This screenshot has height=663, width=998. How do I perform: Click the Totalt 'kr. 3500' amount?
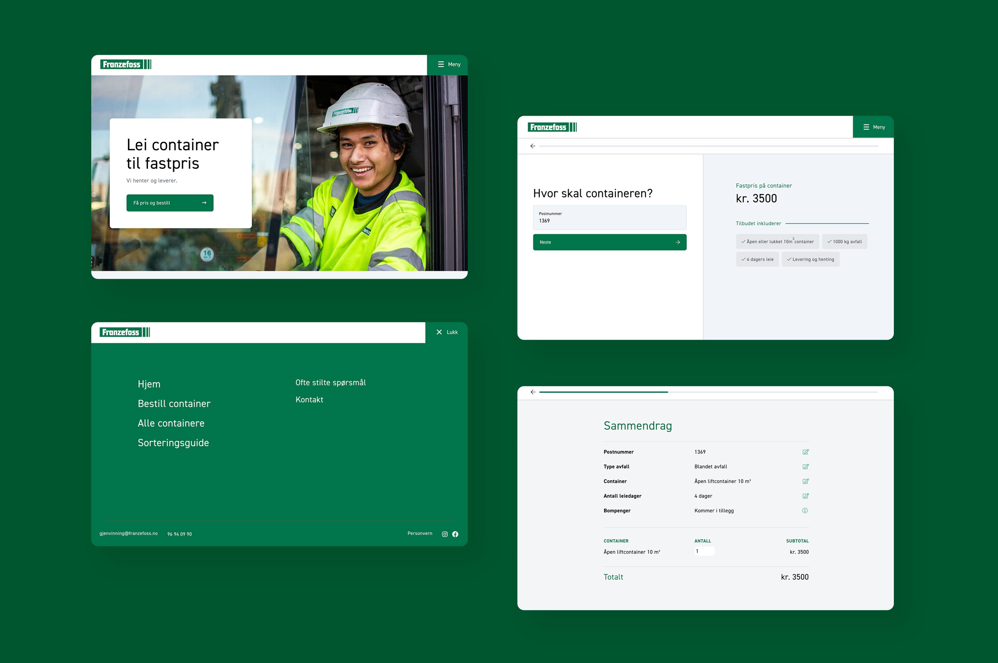[x=794, y=577]
